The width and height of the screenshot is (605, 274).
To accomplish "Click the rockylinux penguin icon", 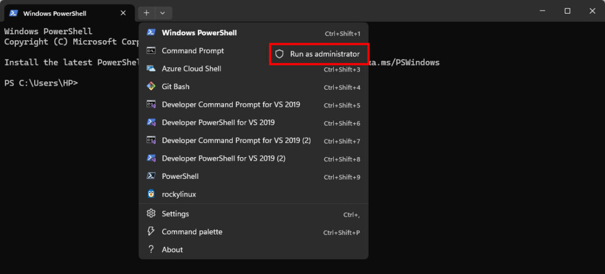I will point(151,194).
